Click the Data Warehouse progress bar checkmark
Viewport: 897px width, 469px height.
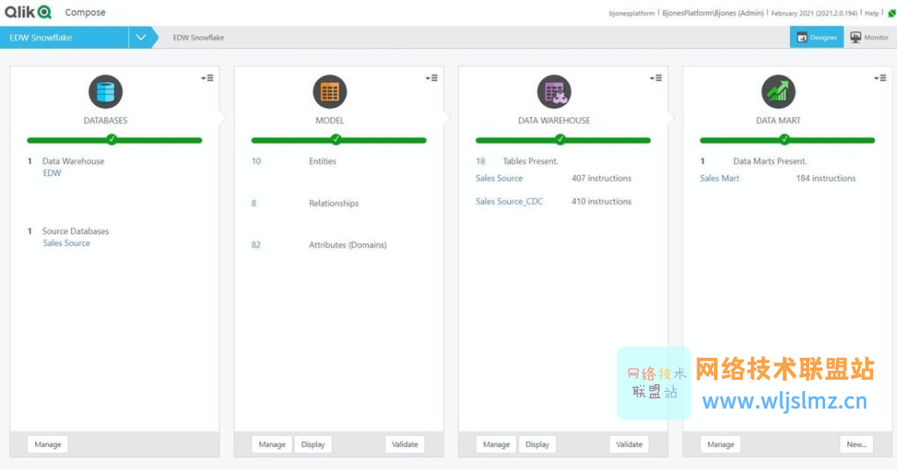pyautogui.click(x=560, y=139)
